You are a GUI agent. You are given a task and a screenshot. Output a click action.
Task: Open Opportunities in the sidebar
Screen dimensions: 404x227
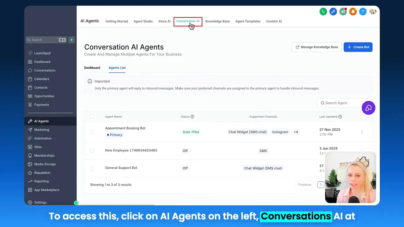(x=44, y=96)
